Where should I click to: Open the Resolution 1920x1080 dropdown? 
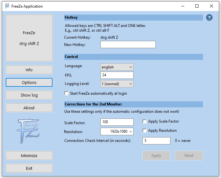[117, 131]
